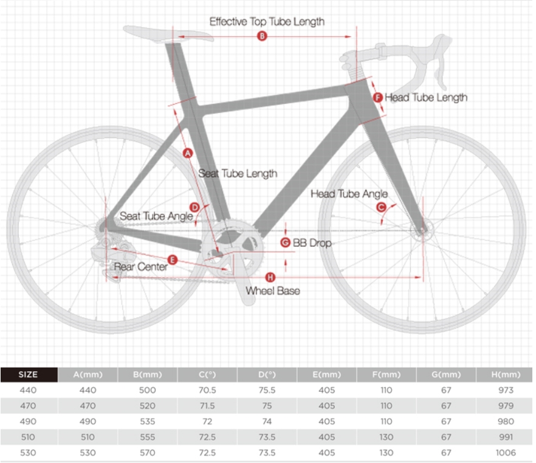Click the H(mm) column header
Screen dimensions: 536x463
tap(504, 375)
